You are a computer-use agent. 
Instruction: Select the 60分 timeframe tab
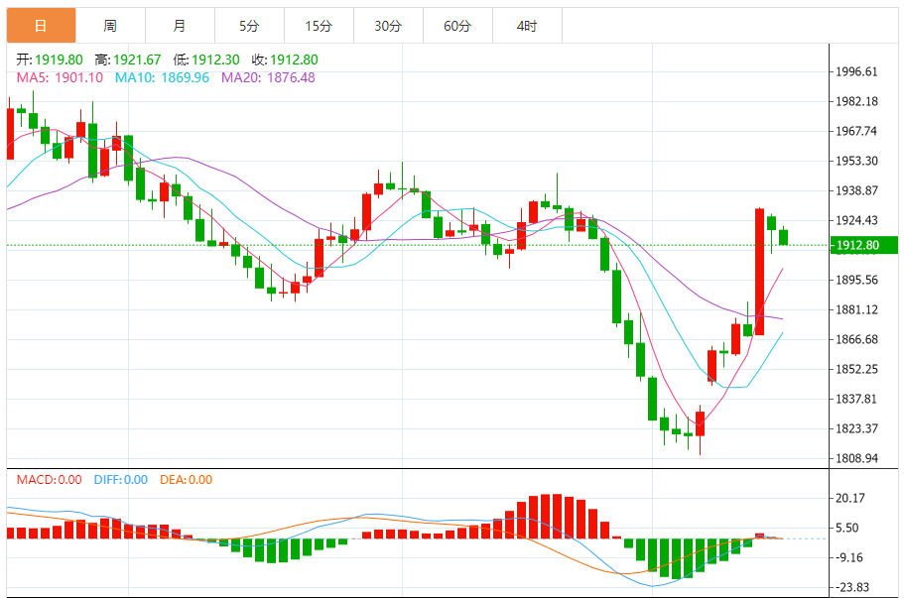(x=457, y=26)
